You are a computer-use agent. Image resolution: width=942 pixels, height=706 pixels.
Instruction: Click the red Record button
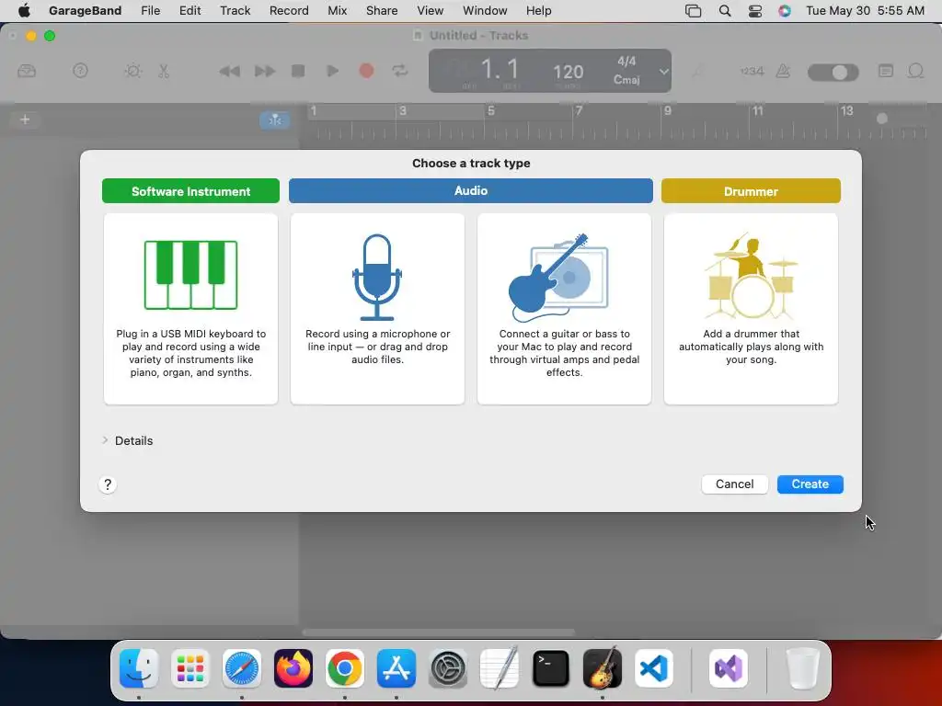[x=366, y=71]
